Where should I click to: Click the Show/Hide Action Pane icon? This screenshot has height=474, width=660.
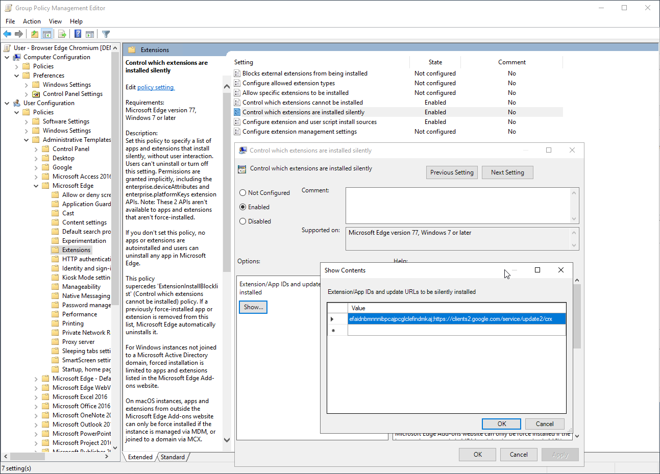point(90,34)
